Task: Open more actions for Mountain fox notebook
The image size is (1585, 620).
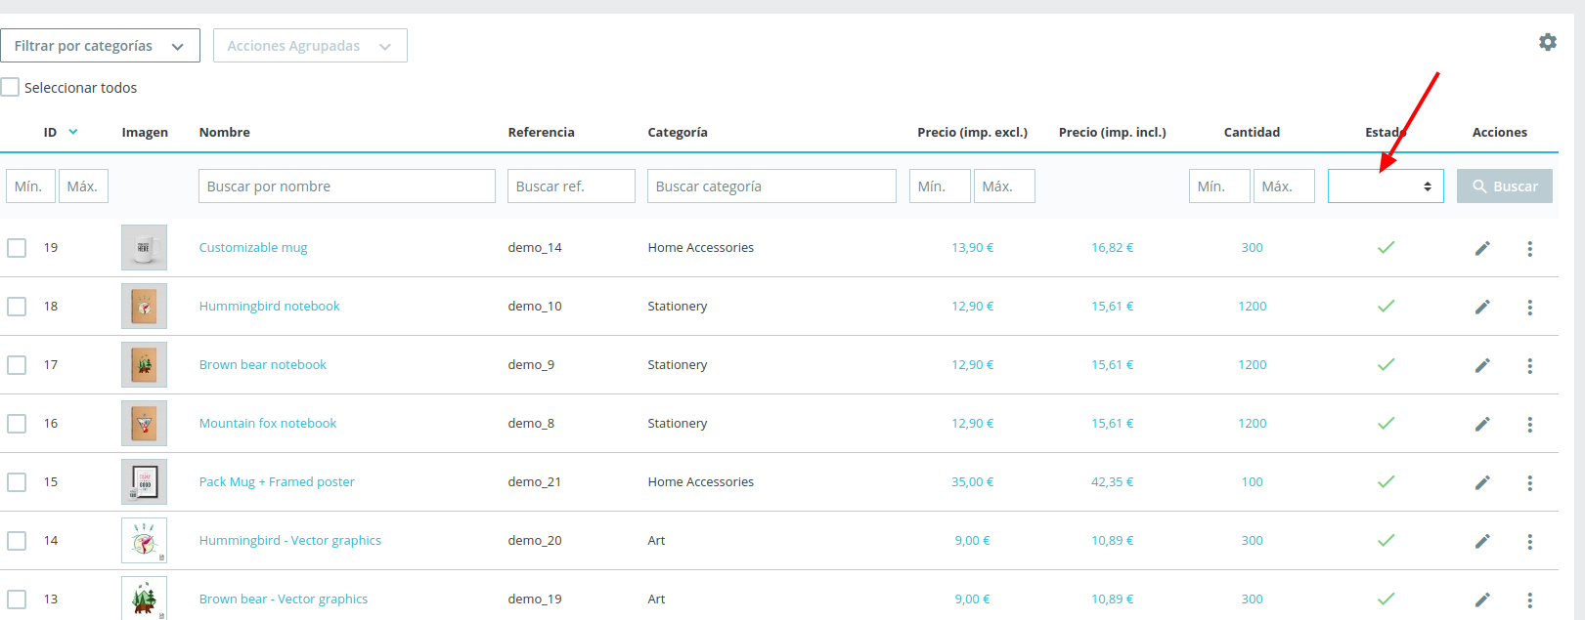Action: click(x=1529, y=424)
